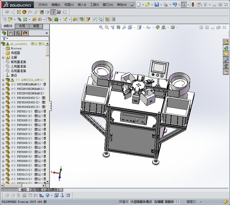Click the Rebuild traffic light icon
Screen dimensions: 230x205
pyautogui.click(x=193, y=5)
